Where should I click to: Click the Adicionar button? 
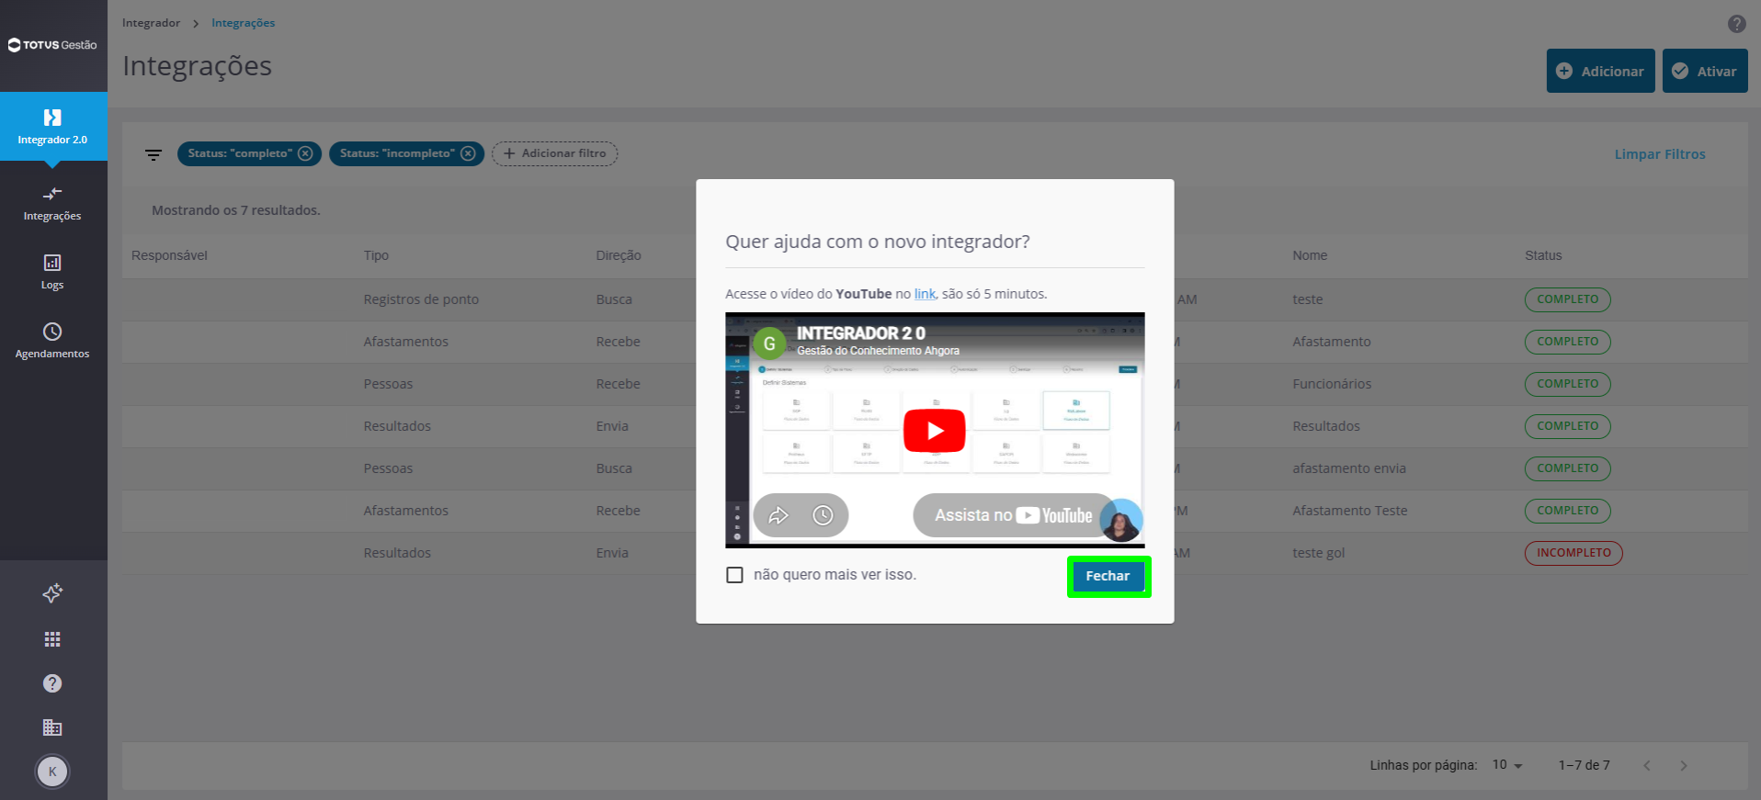click(x=1600, y=71)
